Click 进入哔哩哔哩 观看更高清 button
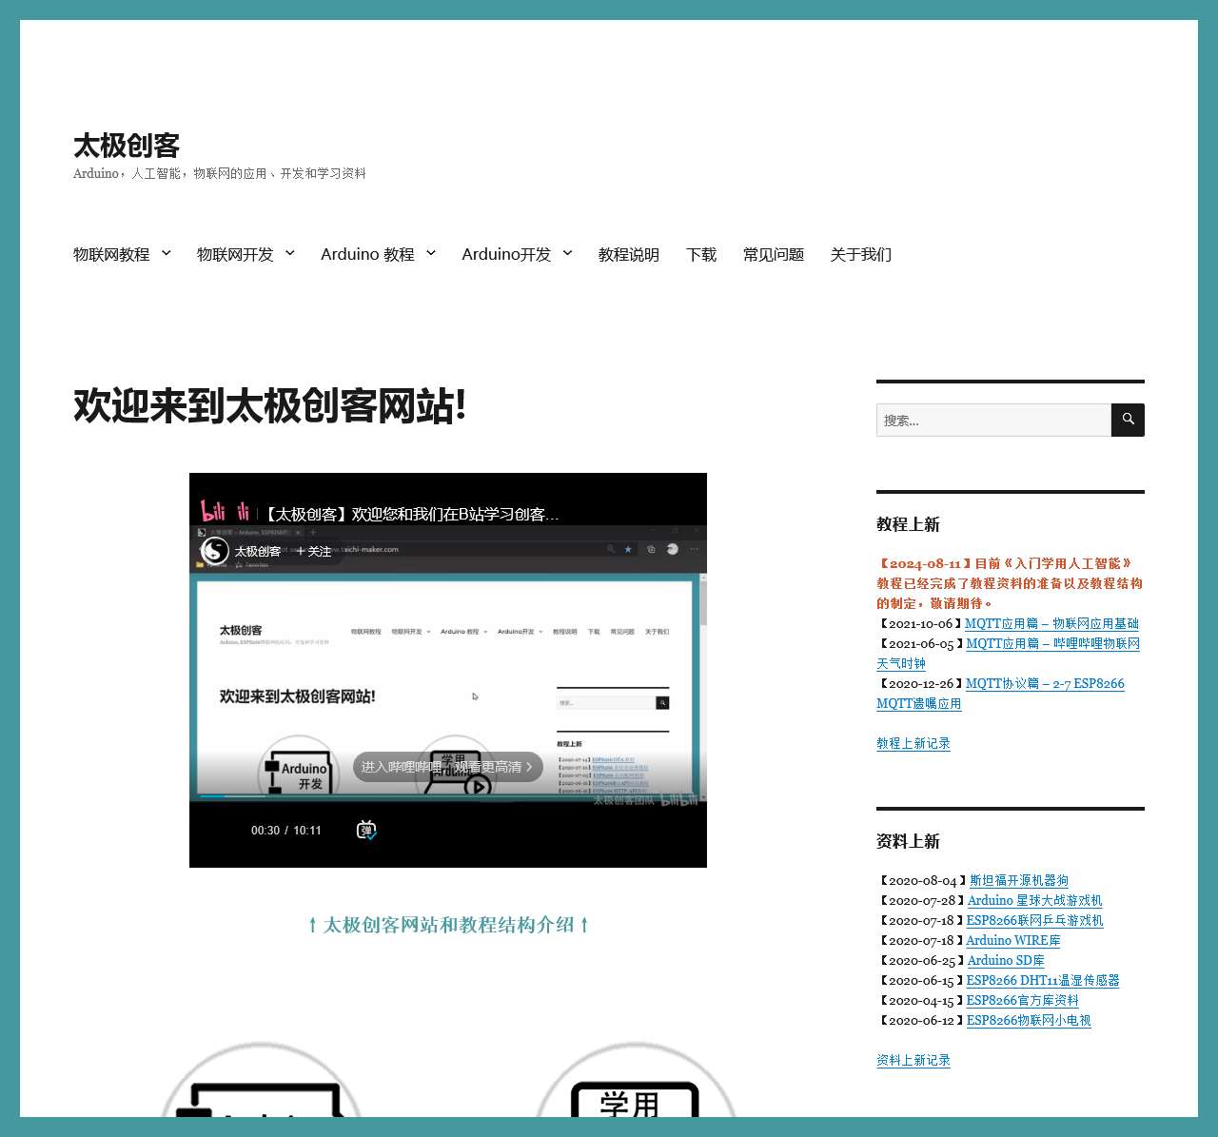Screen dimensions: 1218x1137 tap(447, 767)
